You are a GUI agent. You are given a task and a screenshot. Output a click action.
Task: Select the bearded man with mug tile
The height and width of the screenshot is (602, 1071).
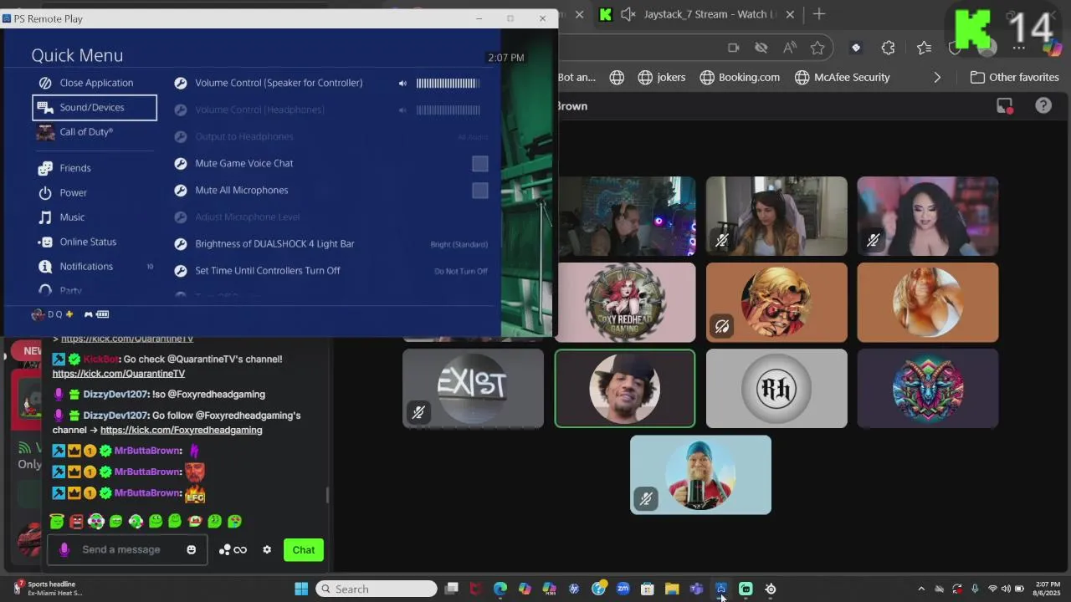(x=700, y=475)
